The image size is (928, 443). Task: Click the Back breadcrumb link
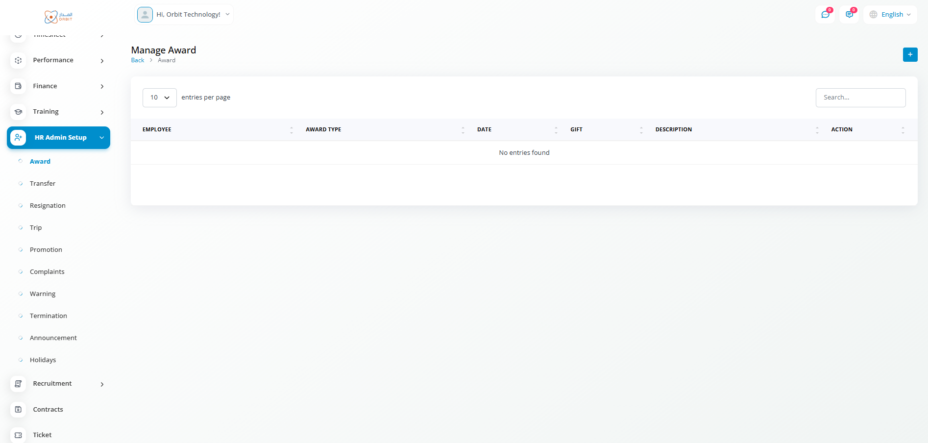coord(138,60)
